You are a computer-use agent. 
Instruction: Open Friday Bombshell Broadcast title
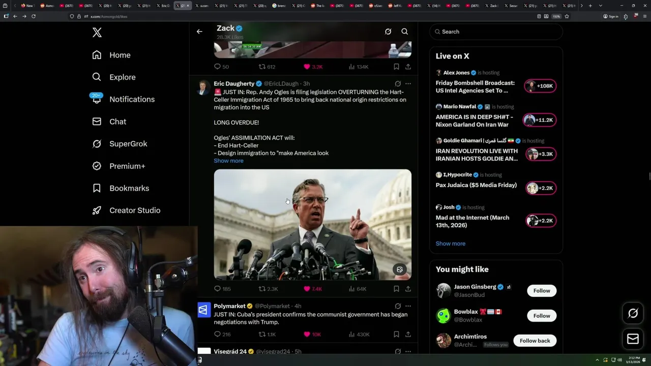[x=475, y=86]
